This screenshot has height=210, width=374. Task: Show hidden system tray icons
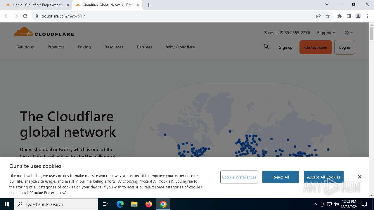point(315,204)
